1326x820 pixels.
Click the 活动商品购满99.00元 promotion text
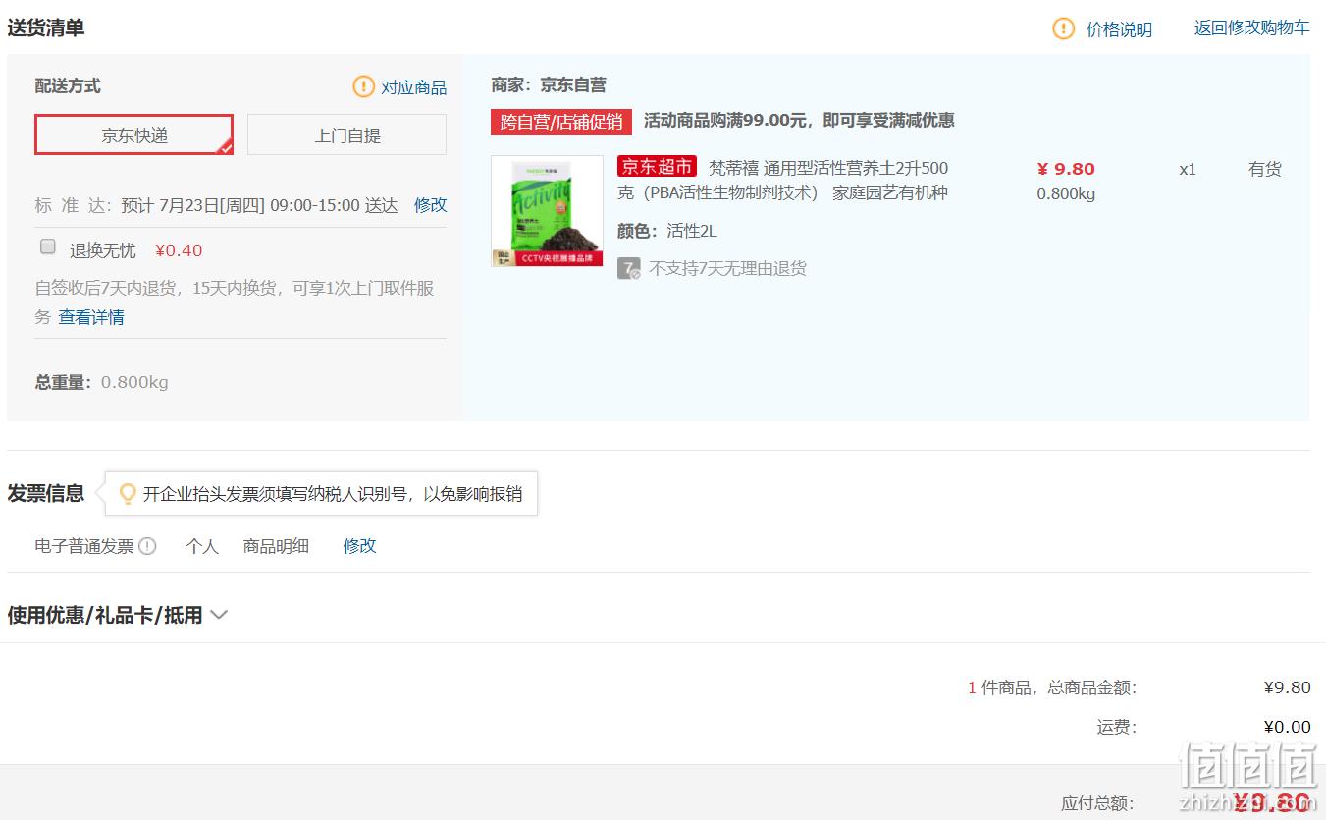click(799, 121)
